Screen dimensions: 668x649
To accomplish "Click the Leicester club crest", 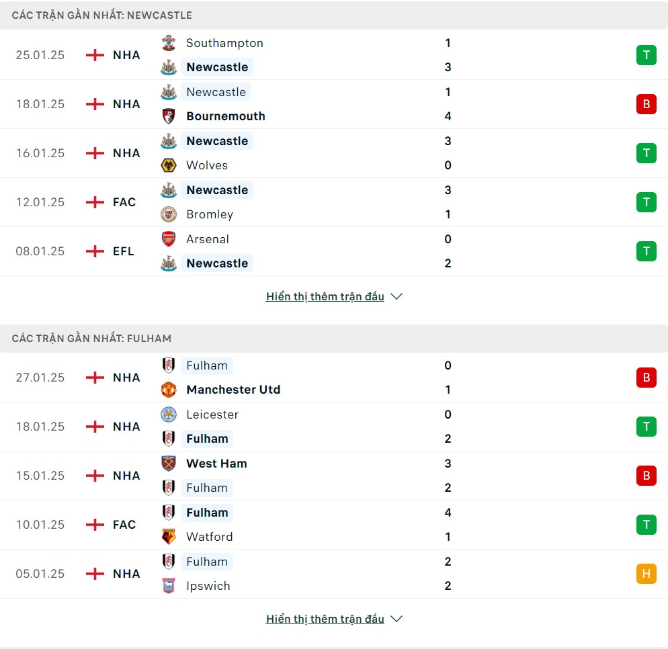I will pyautogui.click(x=169, y=415).
